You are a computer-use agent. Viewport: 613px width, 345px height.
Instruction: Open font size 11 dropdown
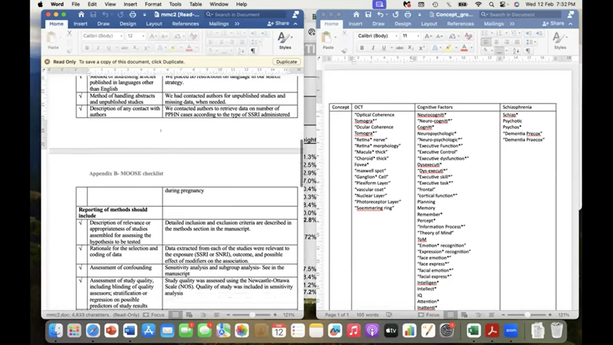tap(411, 36)
